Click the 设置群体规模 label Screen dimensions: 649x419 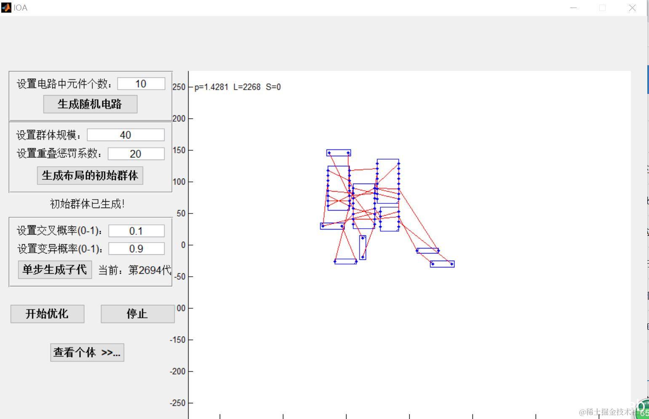pos(49,135)
